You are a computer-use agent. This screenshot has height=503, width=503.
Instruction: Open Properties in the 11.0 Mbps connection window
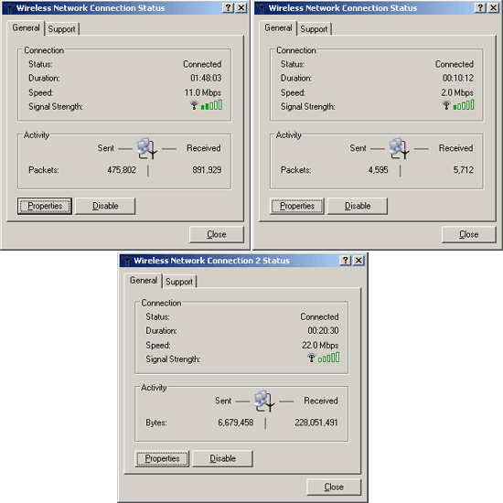coord(45,206)
